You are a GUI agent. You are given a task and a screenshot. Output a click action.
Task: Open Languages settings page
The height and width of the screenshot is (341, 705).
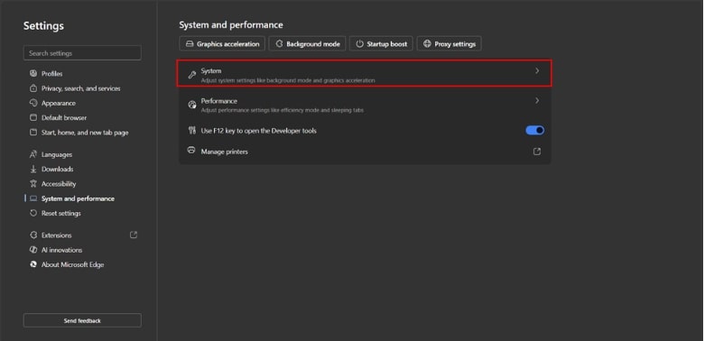57,154
